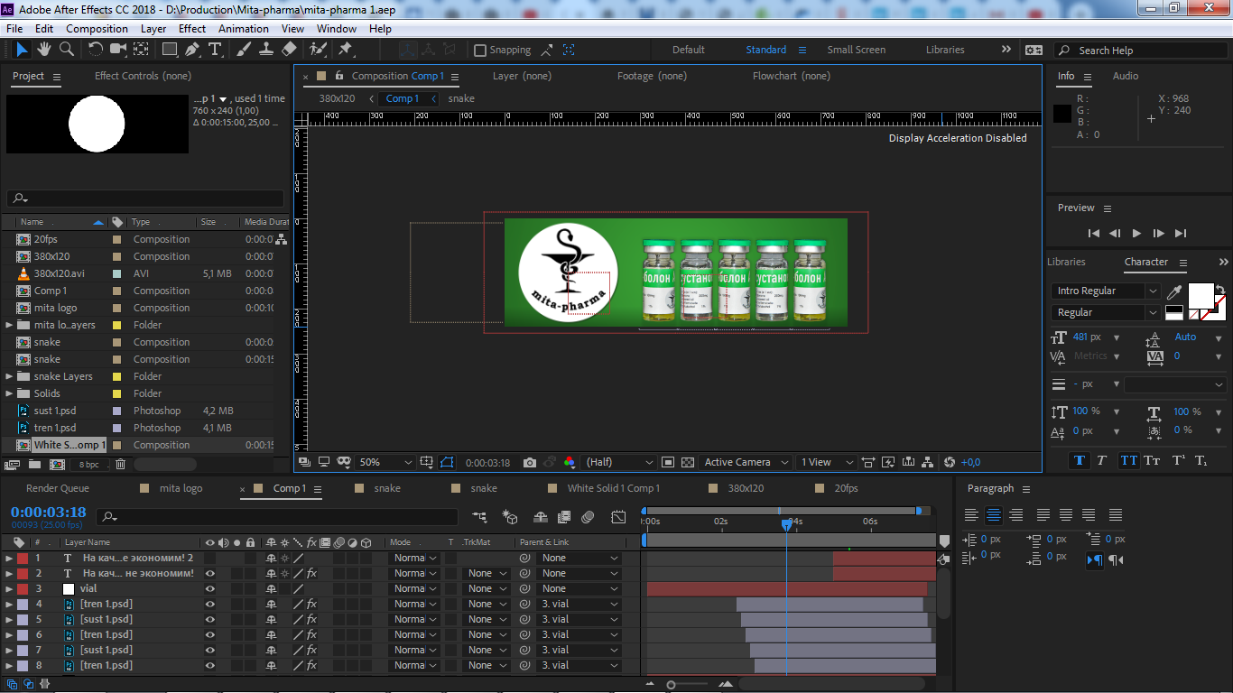Select the Small Screen workspace
Image resolution: width=1233 pixels, height=693 pixels.
tap(856, 50)
